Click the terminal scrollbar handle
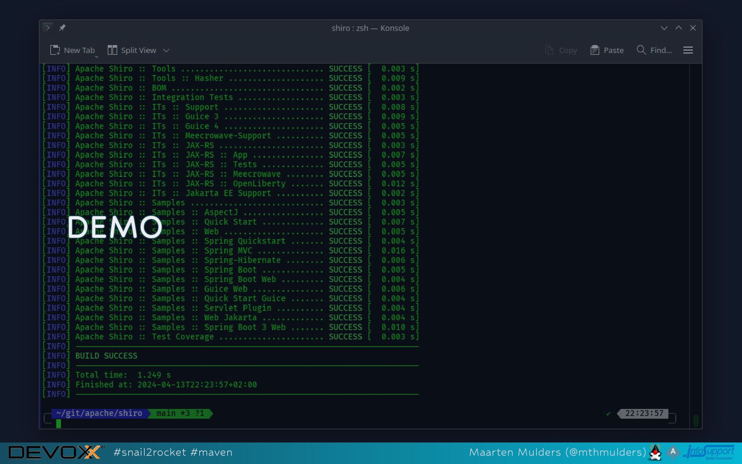 click(x=696, y=420)
